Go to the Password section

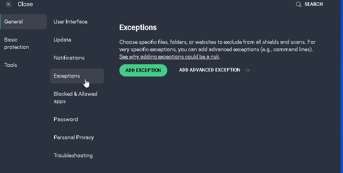(x=66, y=119)
